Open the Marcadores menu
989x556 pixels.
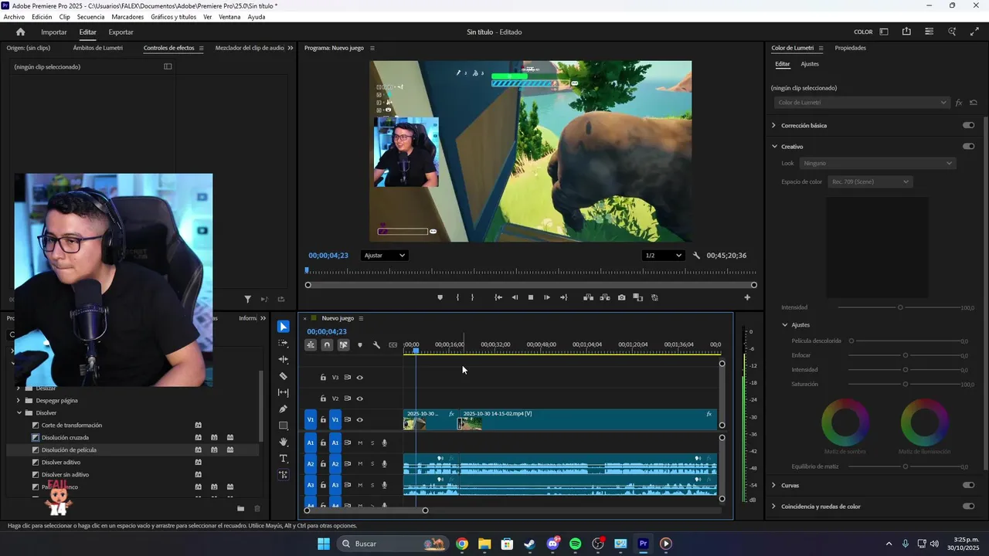click(x=127, y=17)
